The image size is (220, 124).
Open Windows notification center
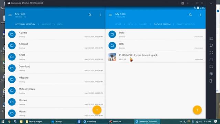(x=216, y=122)
